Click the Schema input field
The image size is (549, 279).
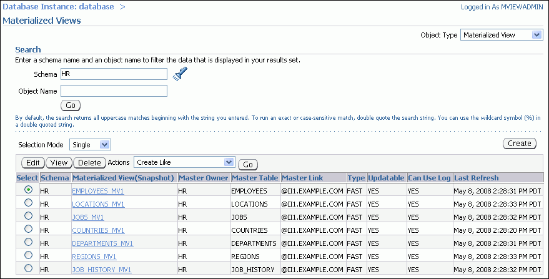pyautogui.click(x=114, y=74)
